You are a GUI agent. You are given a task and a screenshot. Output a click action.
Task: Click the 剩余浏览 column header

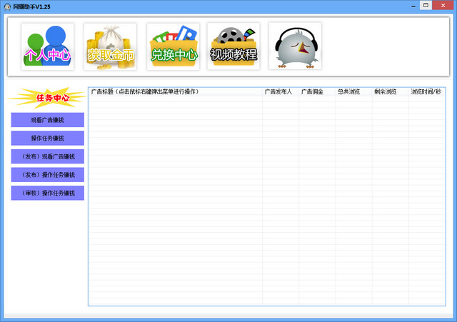[390, 92]
